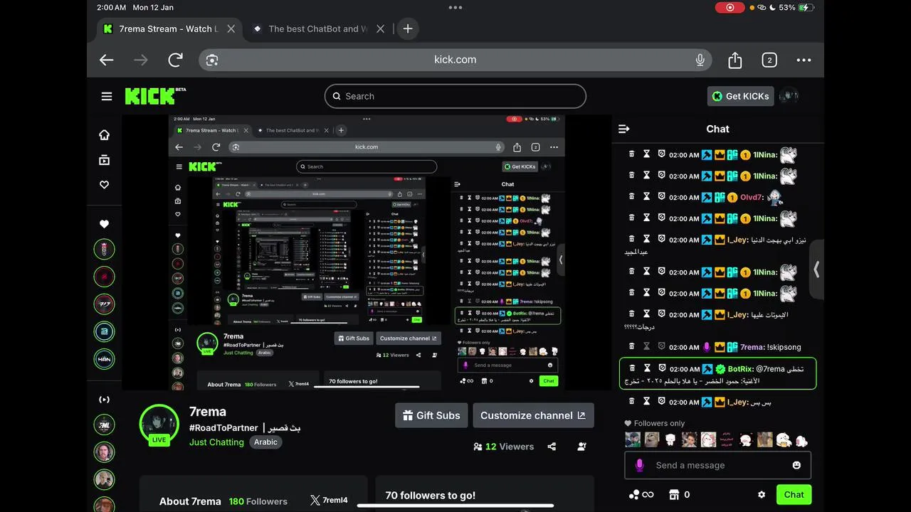The height and width of the screenshot is (512, 911).
Task: Ban BotRix using the shield icon
Action: 661,368
